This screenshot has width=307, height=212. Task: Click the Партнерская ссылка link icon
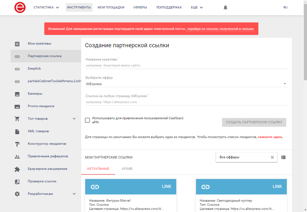(x=17, y=56)
